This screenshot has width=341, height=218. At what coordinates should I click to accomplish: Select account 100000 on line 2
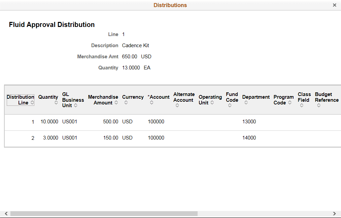[156, 138]
